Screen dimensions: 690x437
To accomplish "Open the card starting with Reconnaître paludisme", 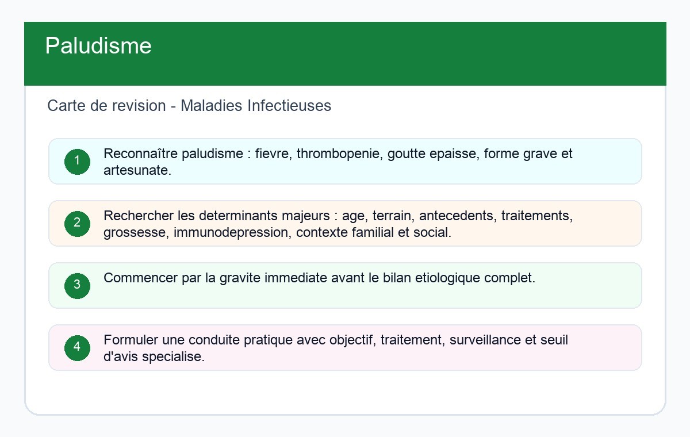I will coord(345,162).
